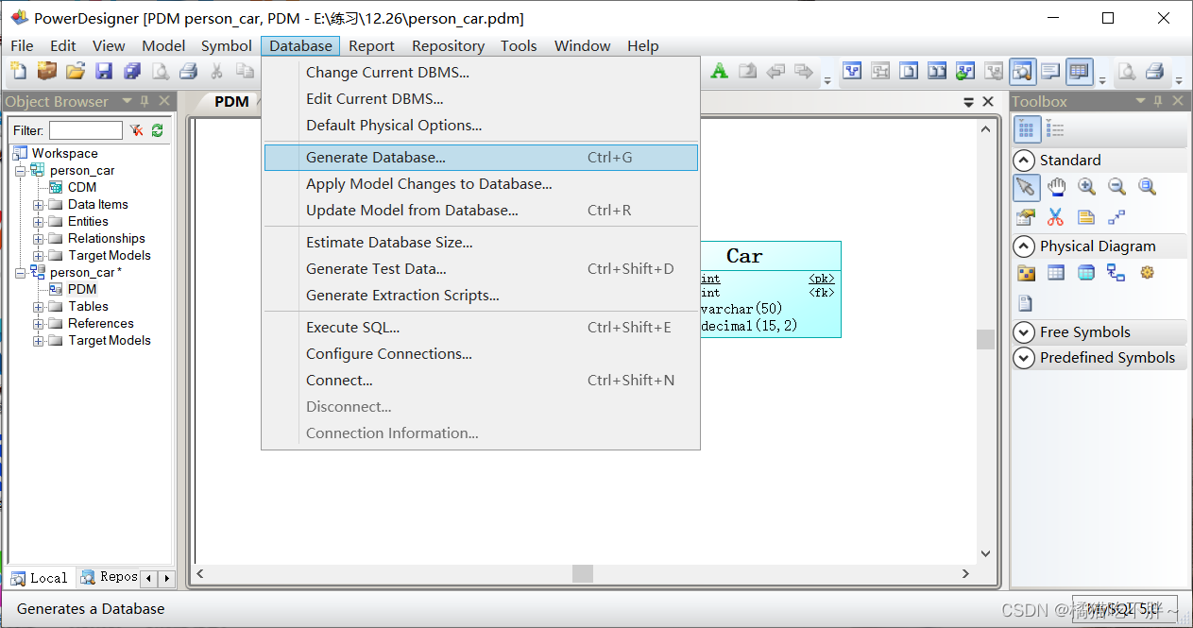Click the Object Browser Filter input field
The width and height of the screenshot is (1193, 628).
(x=86, y=130)
